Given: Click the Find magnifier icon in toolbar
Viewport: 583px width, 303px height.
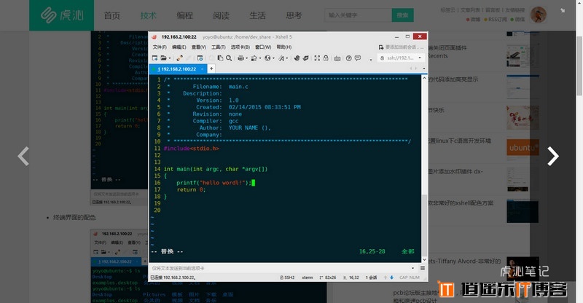Looking at the screenshot, I should click(x=229, y=58).
